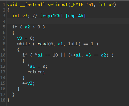Click the 'while' keyword
The image size is (129, 106).
23,44
